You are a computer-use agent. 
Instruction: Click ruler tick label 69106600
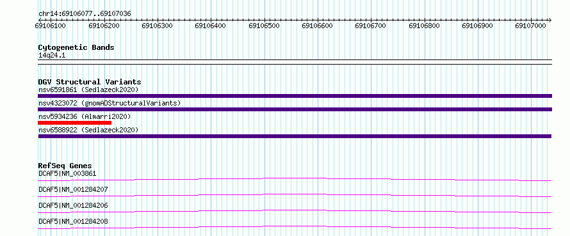318,26
